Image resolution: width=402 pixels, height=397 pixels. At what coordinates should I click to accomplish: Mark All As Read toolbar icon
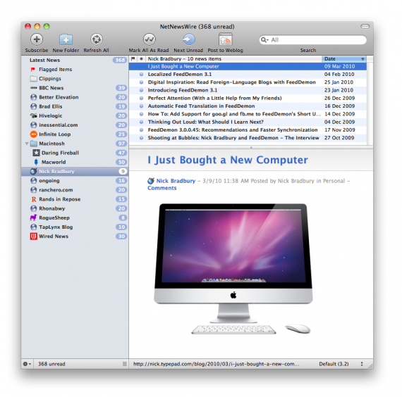tap(149, 39)
